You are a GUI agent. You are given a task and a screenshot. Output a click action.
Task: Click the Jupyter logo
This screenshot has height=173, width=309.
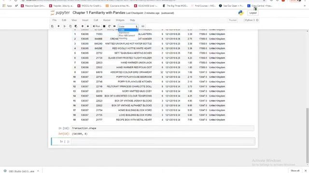(60, 13)
